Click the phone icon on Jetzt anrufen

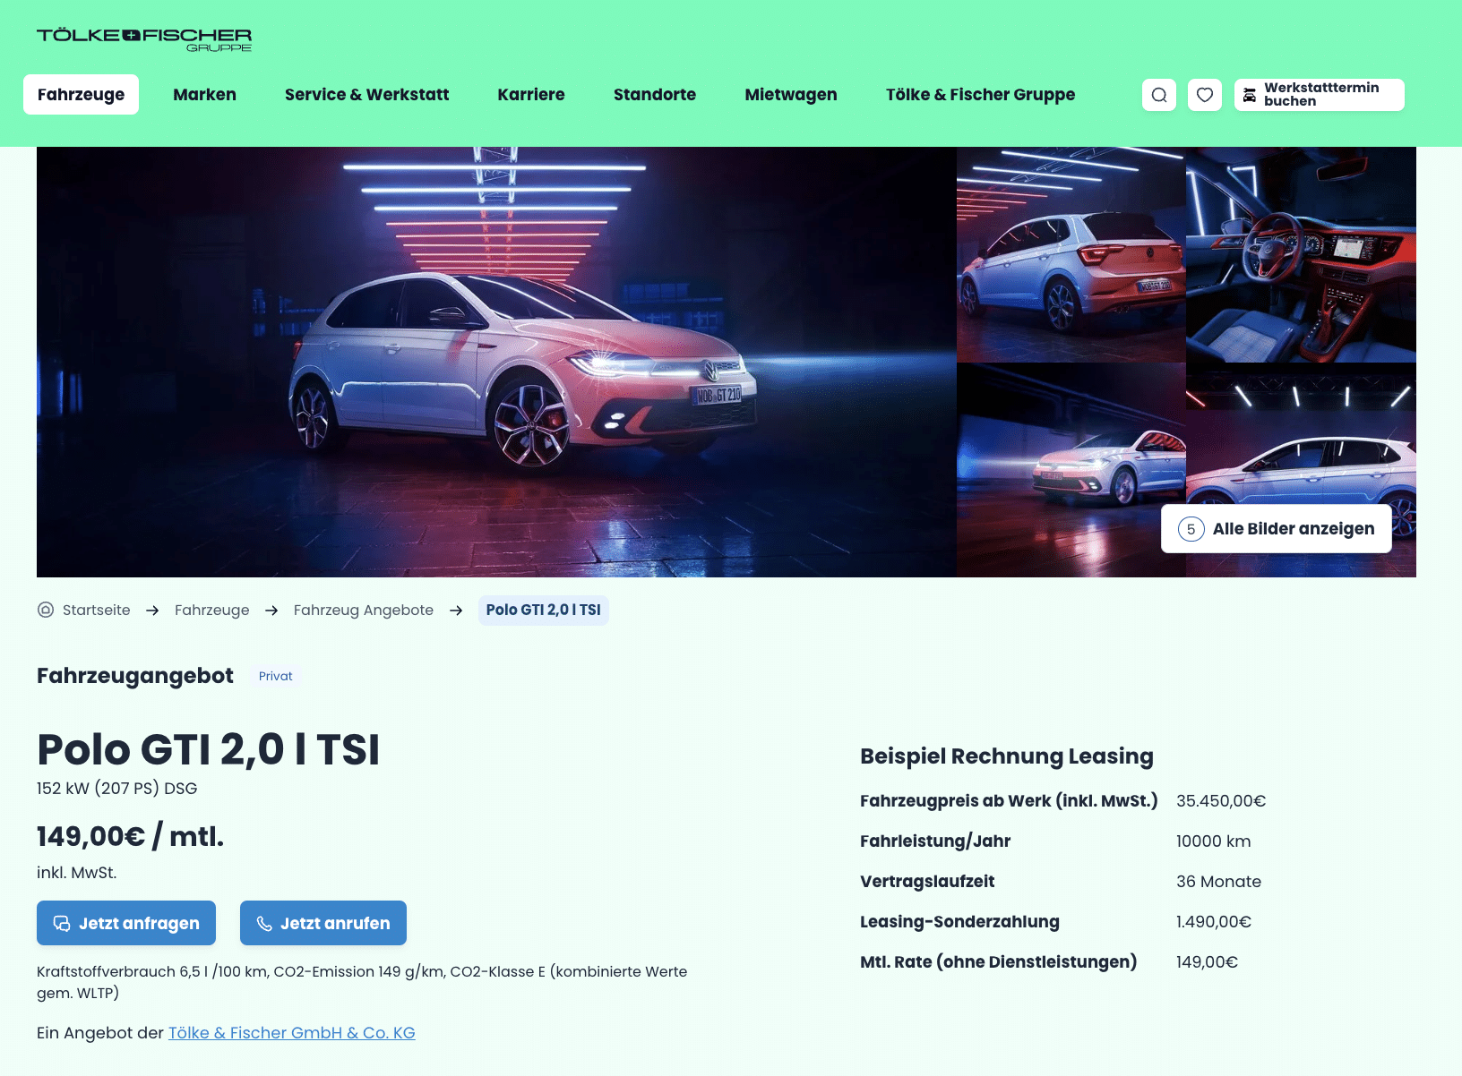coord(264,923)
